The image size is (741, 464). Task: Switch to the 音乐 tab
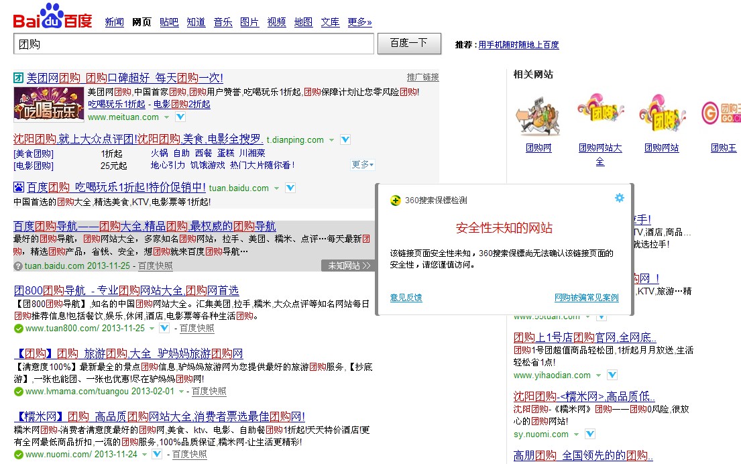223,21
